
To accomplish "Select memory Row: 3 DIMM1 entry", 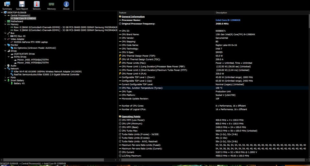I will point(66,30).
